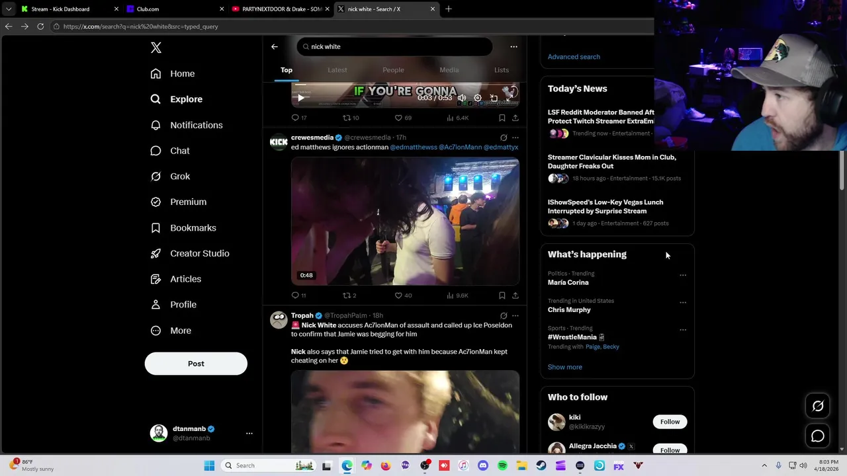Screen dimensions: 847x476
Task: Open Explore from the sidebar
Action: 177,99
